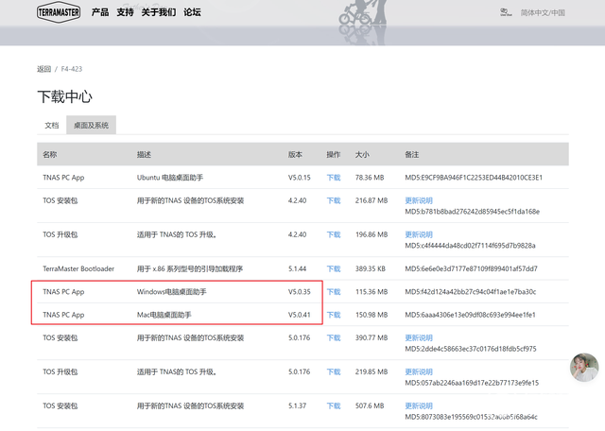605x431 pixels.
Task: Open 更新说明 for TOS 安装包 5.1.37
Action: [x=419, y=405]
